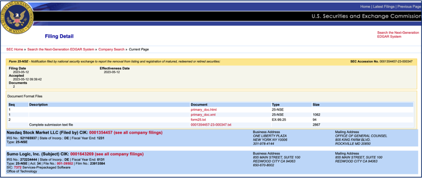The width and height of the screenshot is (422, 178).
Task: Open form25.txt exhibit file
Action: (198, 120)
